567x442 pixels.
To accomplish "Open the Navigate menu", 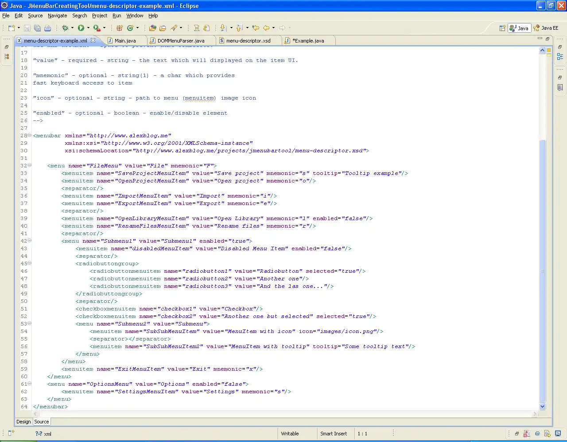I will click(58, 16).
